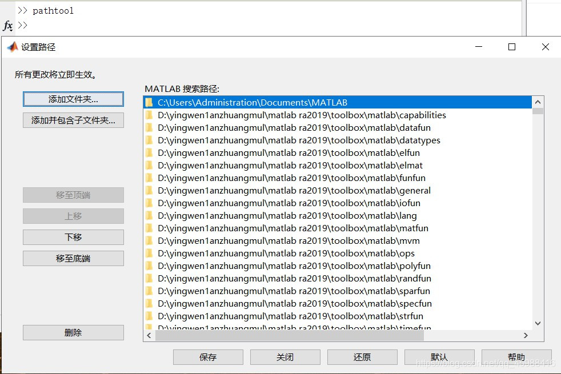This screenshot has height=374, width=561.
Task: Select the toolbox\matlab\iofun path
Action: click(338, 203)
